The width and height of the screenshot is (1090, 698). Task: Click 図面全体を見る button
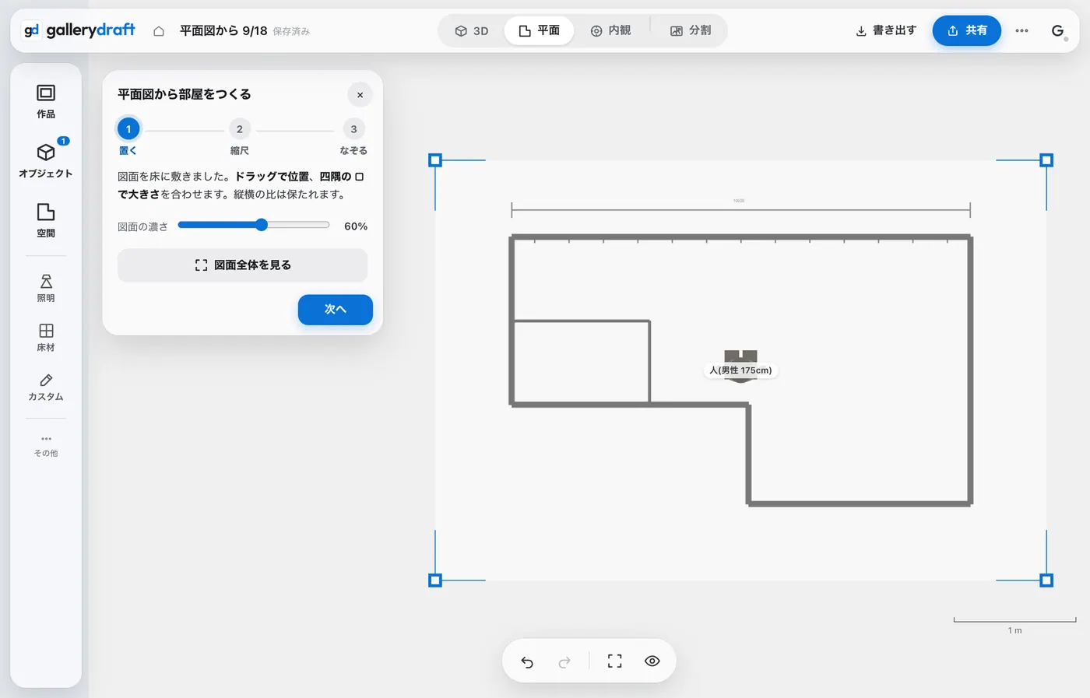pyautogui.click(x=242, y=265)
